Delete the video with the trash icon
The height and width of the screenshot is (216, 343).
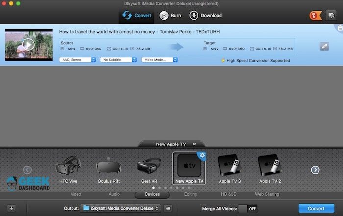340,28
